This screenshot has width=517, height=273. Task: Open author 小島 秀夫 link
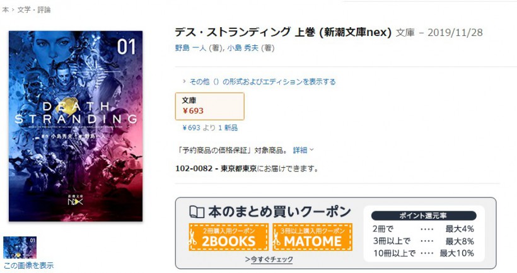click(243, 48)
